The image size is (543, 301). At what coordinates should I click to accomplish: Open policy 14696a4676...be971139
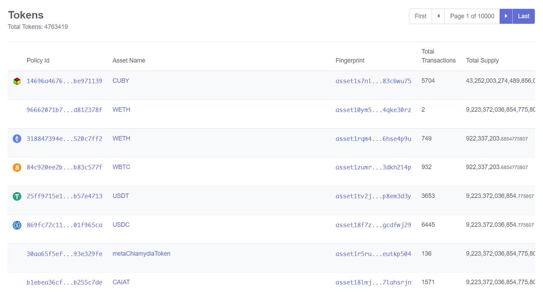click(64, 81)
